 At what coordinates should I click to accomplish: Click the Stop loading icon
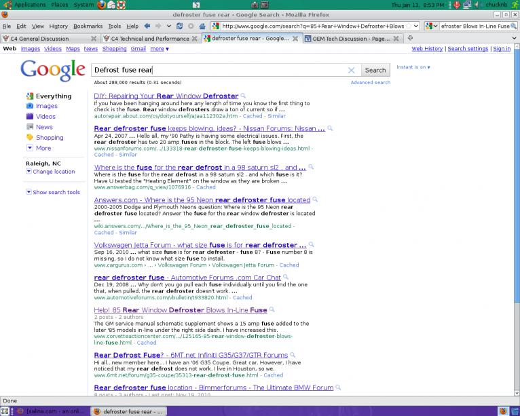[x=191, y=26]
